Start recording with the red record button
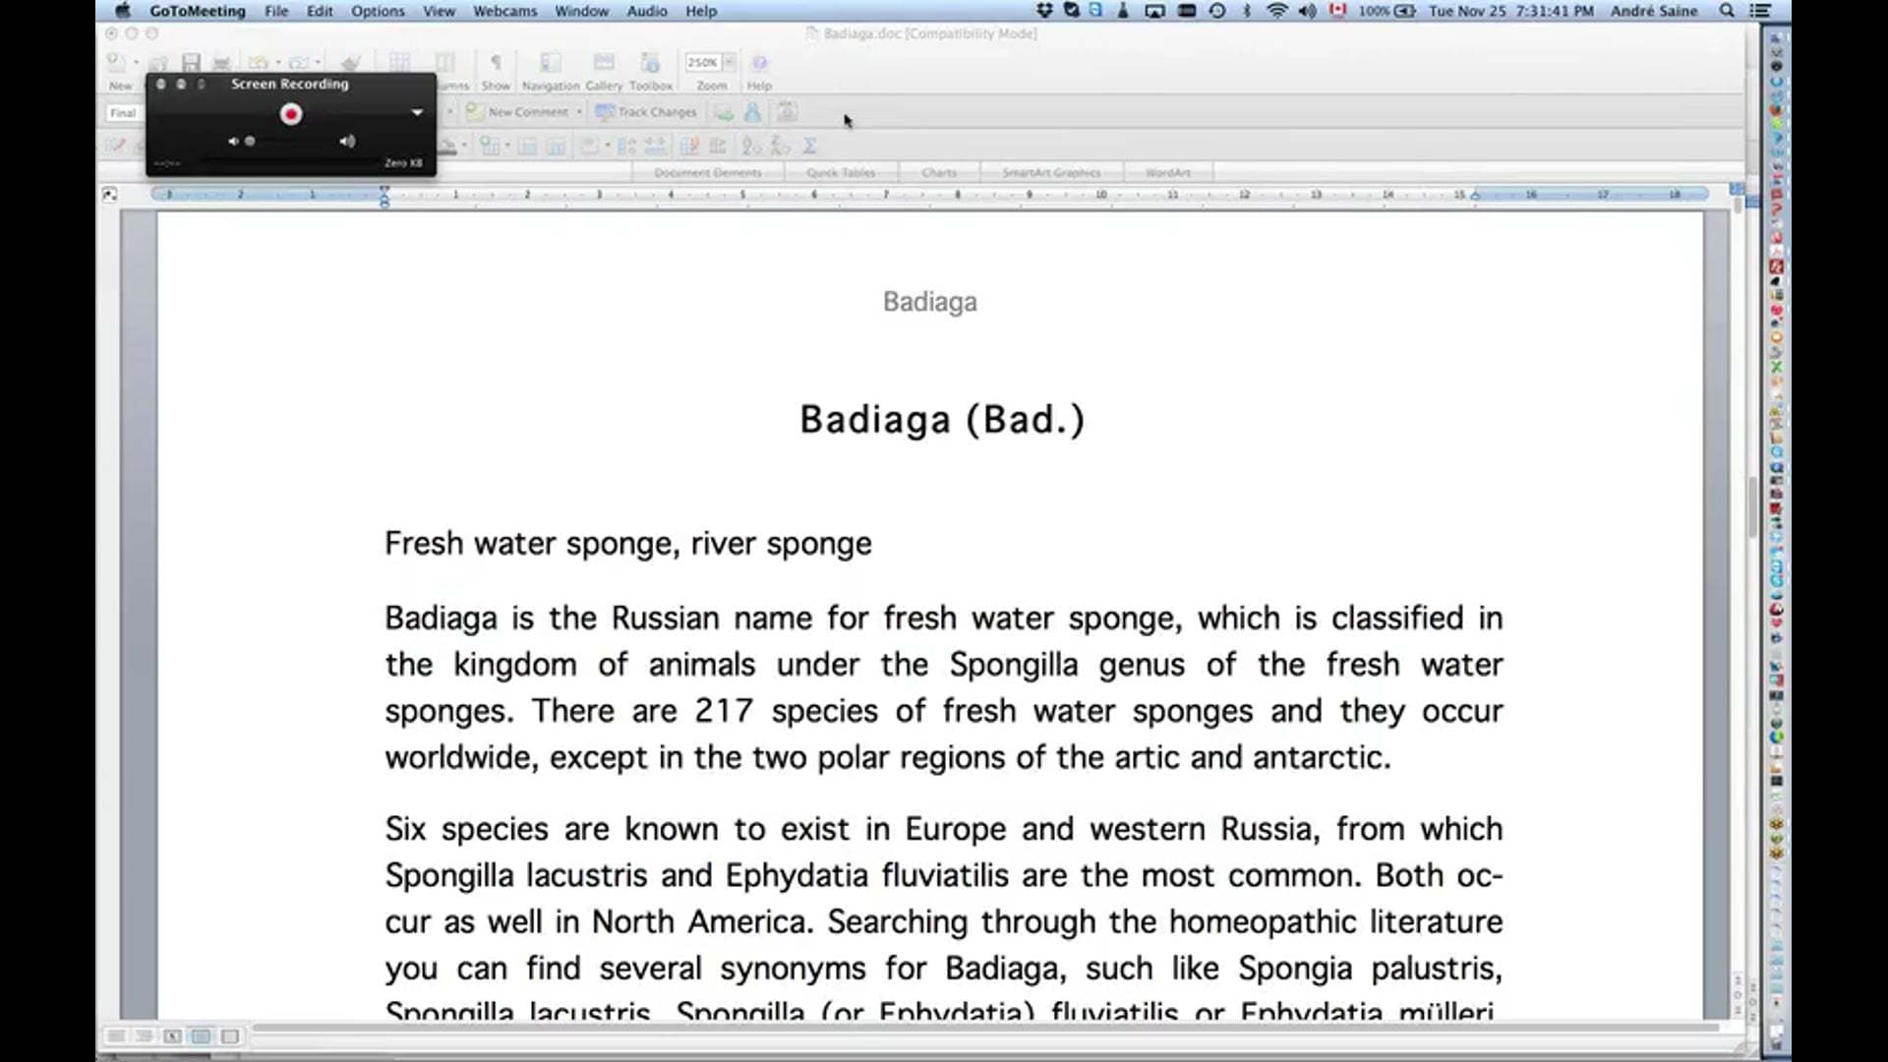The image size is (1888, 1062). tap(290, 115)
